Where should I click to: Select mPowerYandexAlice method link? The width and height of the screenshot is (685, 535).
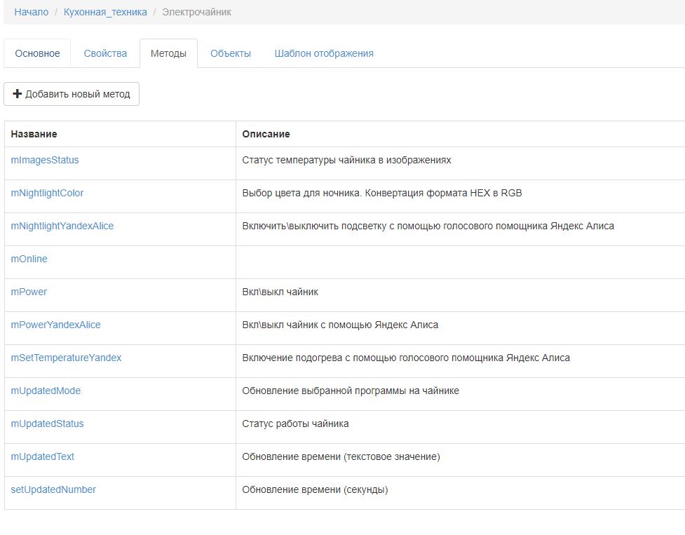[55, 325]
